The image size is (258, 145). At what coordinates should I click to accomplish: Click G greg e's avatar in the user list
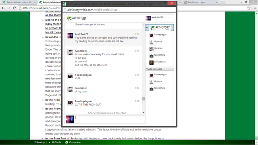[x=152, y=42]
